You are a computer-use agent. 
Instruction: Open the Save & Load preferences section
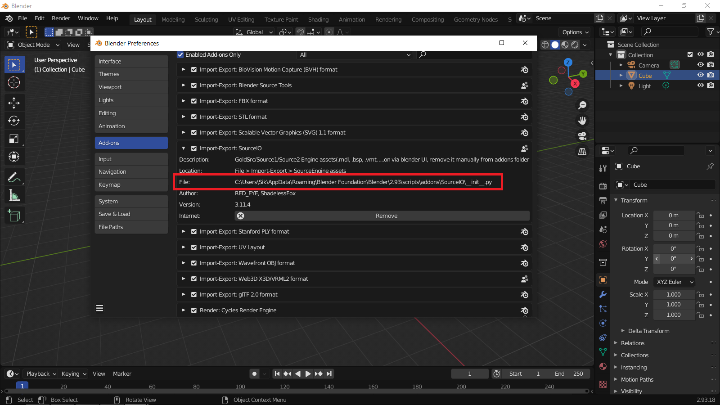tap(131, 214)
